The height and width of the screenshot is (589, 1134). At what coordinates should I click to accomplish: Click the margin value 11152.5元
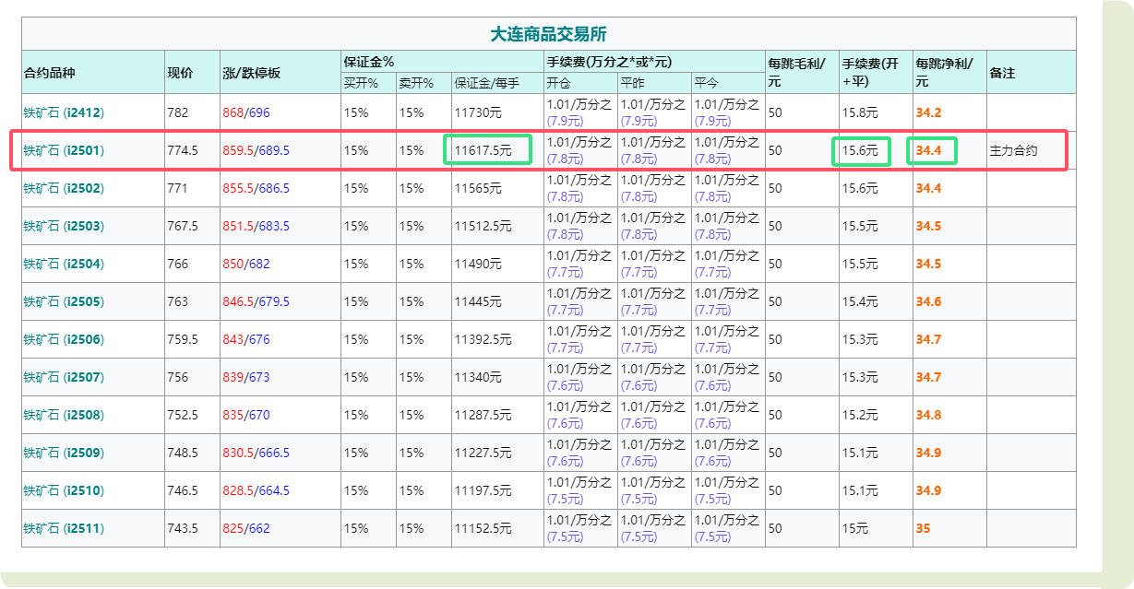tap(483, 528)
